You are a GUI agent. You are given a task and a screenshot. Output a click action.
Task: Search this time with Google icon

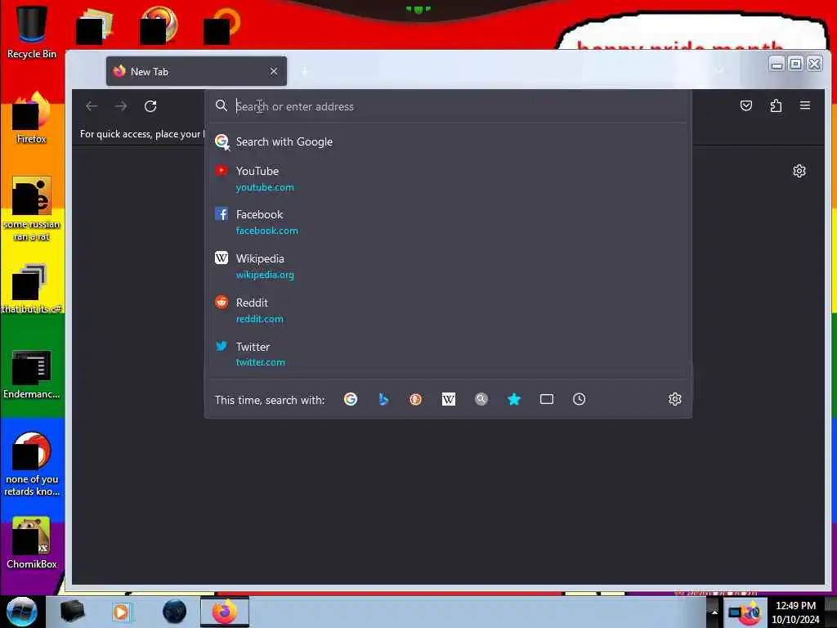click(x=351, y=399)
